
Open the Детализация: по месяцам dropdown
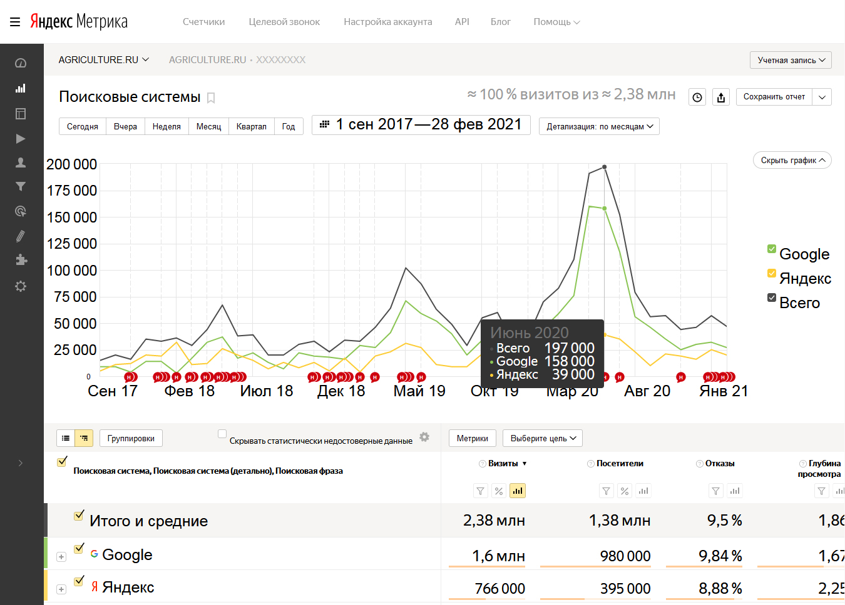(x=599, y=126)
